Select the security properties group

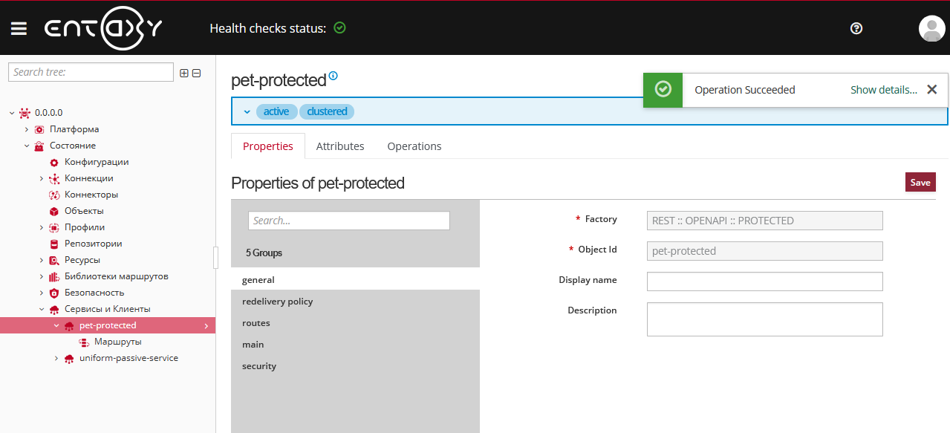(x=259, y=365)
